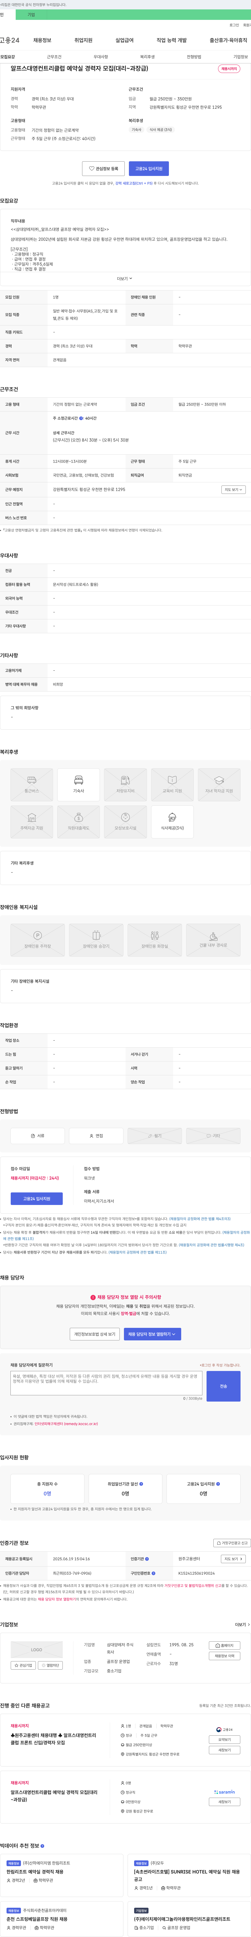251x1937 pixels.
Task: Click the company LOGO thumbnail
Action: click(x=37, y=1650)
